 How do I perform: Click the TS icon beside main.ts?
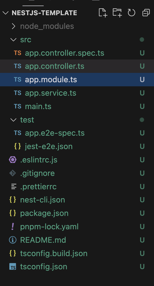click(x=17, y=106)
